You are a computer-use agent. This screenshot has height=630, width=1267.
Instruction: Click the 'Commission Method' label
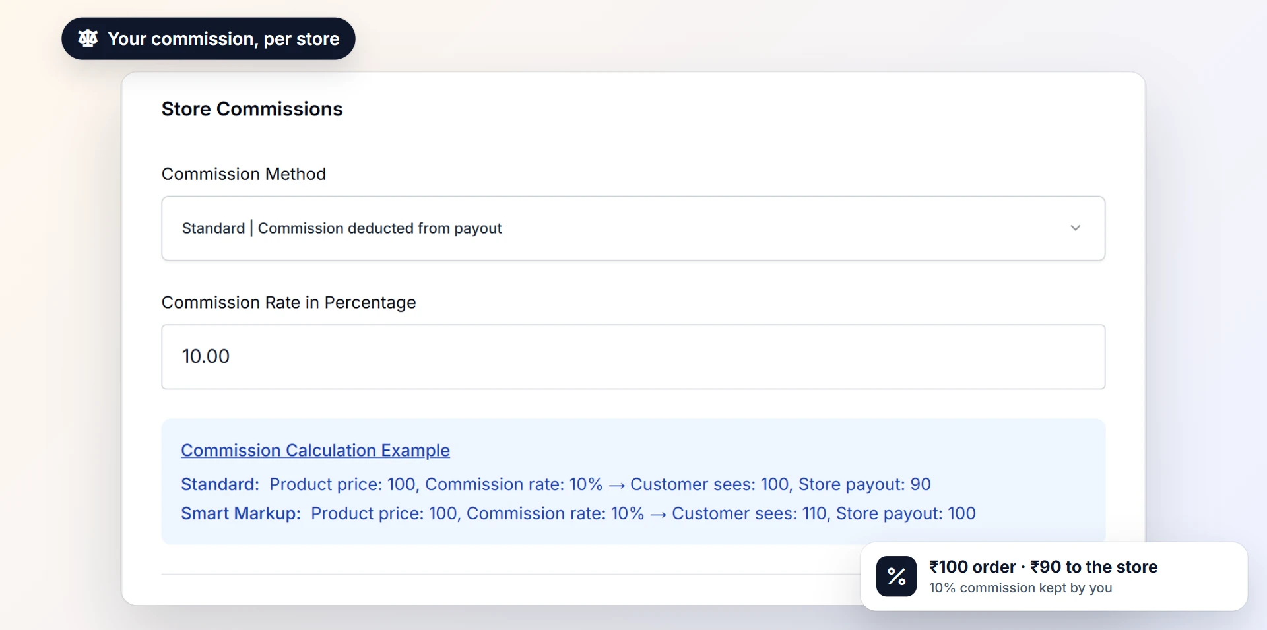pos(244,174)
